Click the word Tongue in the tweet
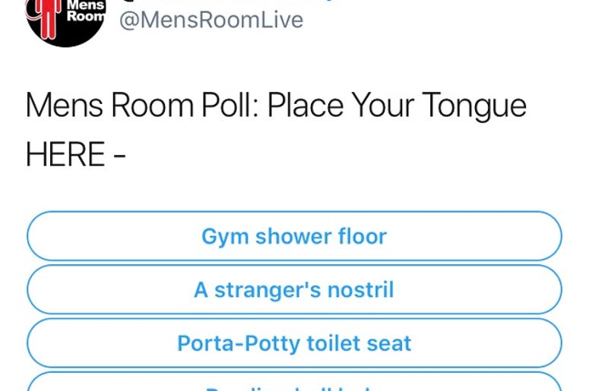This screenshot has height=391, width=589. tap(474, 106)
